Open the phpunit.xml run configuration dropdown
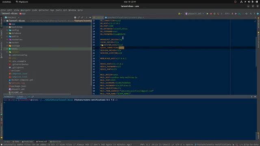 (195, 14)
